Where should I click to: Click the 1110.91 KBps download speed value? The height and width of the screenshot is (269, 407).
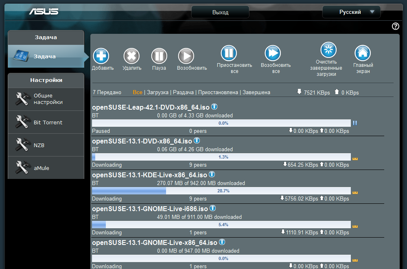pos(302,232)
